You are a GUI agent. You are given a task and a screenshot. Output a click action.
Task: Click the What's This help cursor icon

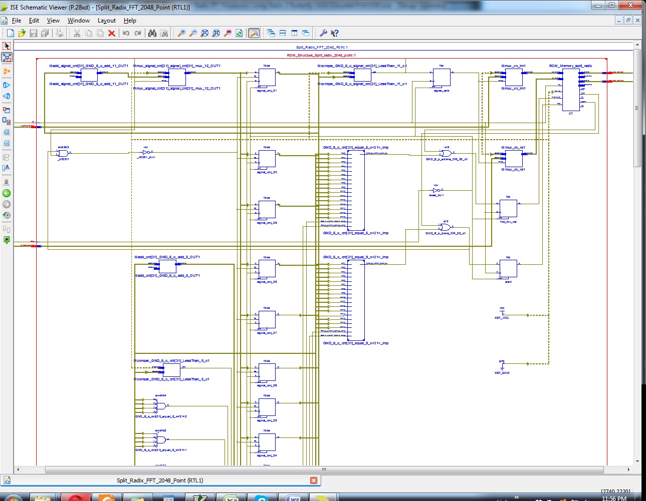click(x=335, y=33)
